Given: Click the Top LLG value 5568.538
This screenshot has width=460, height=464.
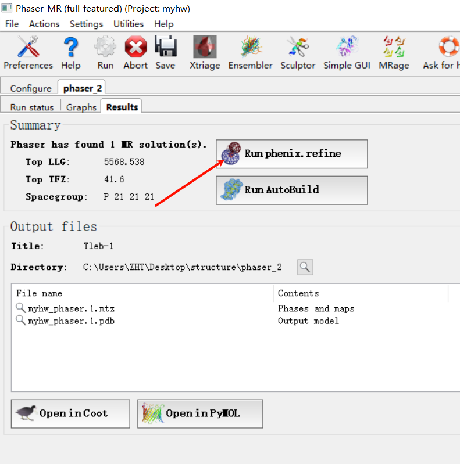Looking at the screenshot, I should pyautogui.click(x=124, y=162).
